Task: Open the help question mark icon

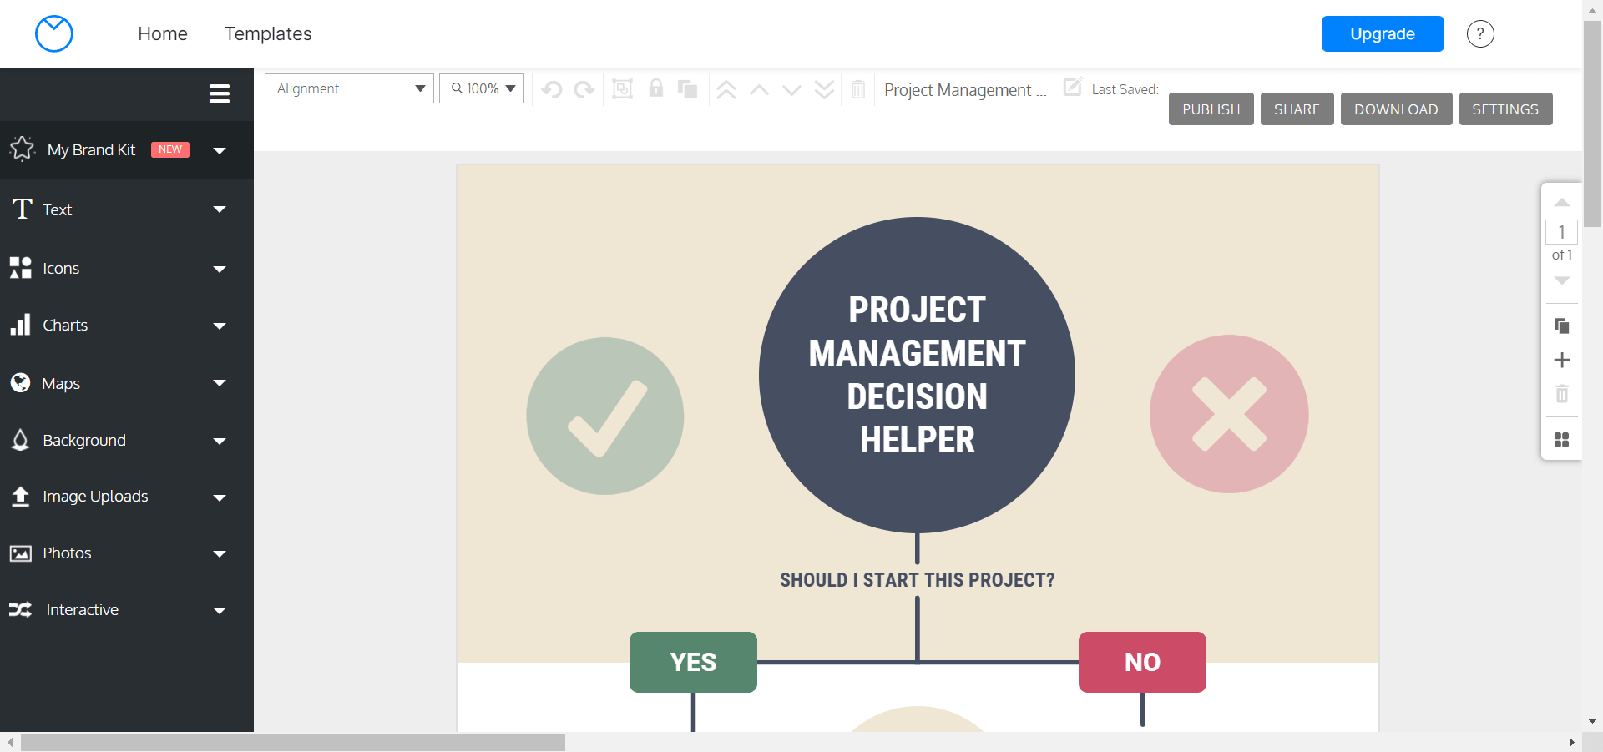Action: (1480, 34)
